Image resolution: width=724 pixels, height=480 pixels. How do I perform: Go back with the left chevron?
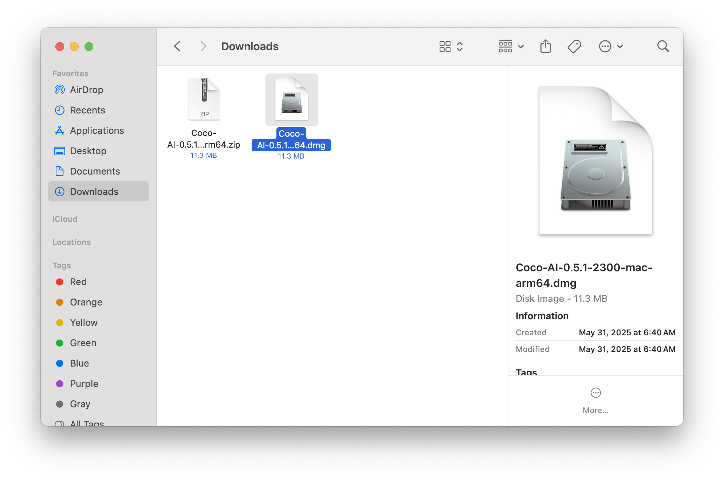pyautogui.click(x=177, y=47)
